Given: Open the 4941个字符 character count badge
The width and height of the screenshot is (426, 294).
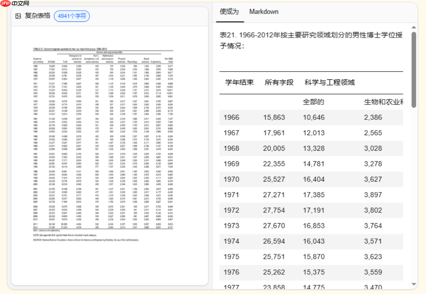Looking at the screenshot, I should [x=72, y=16].
